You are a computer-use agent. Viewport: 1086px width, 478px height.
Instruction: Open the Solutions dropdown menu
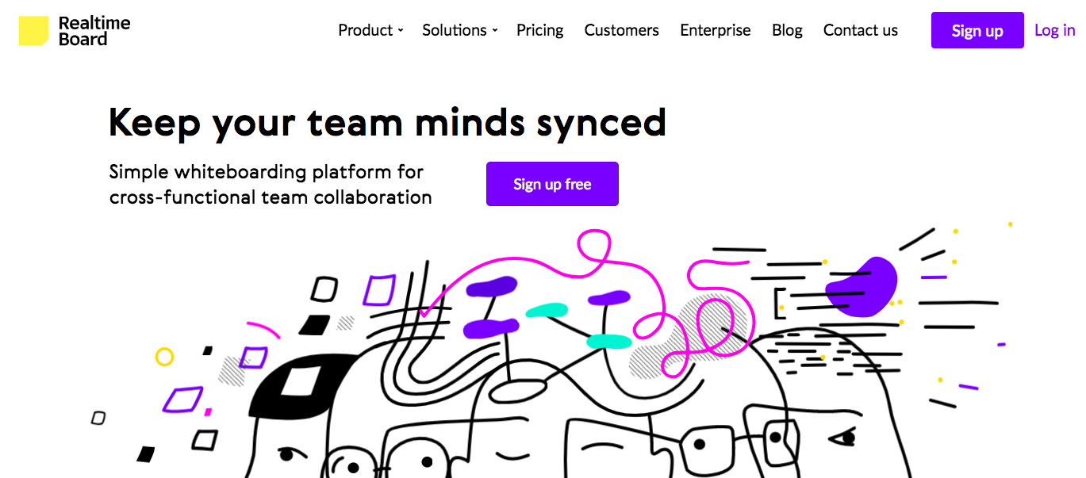click(459, 30)
